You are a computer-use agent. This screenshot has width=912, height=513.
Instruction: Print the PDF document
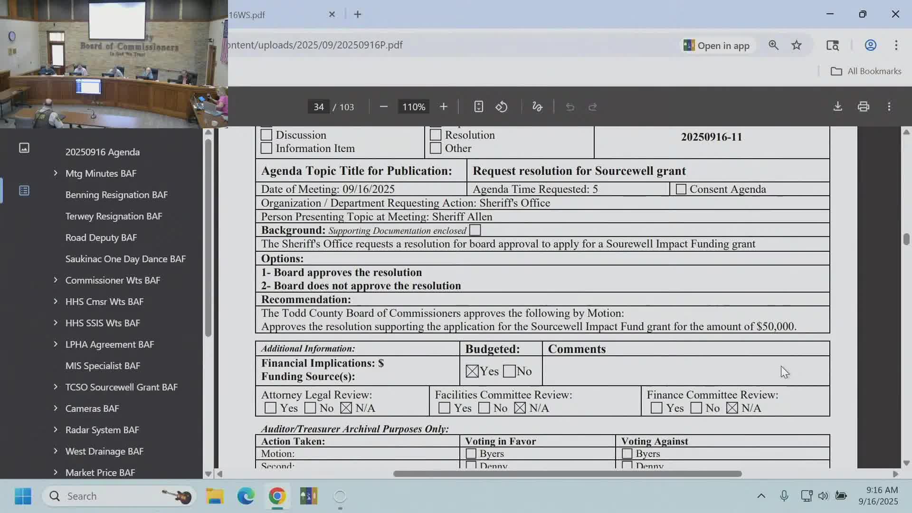coord(864,106)
